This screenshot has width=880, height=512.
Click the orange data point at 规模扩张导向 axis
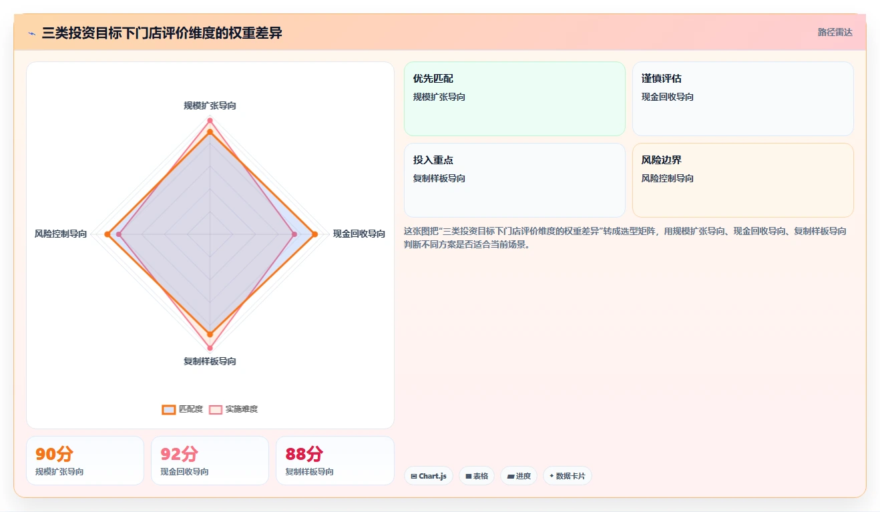210,132
